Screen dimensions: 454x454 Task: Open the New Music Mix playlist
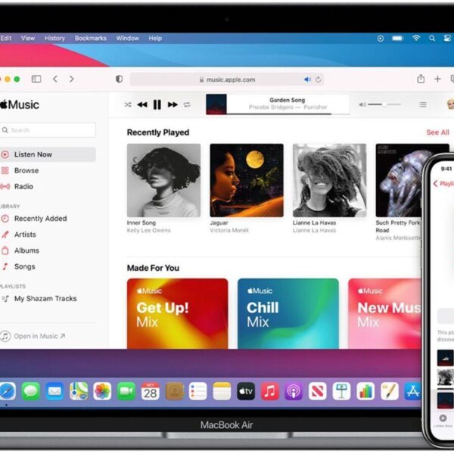pos(384,313)
